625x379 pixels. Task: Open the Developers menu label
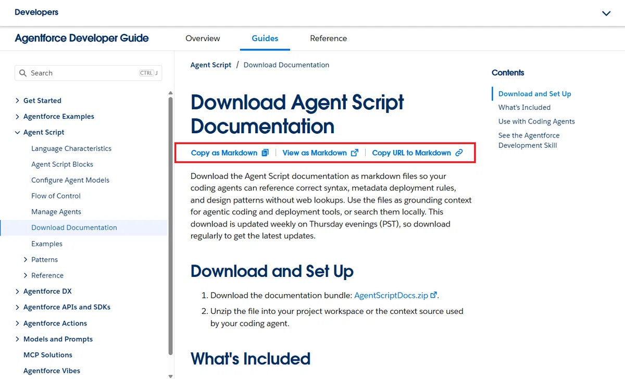[36, 12]
